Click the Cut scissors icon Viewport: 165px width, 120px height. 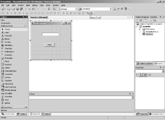tap(26, 9)
